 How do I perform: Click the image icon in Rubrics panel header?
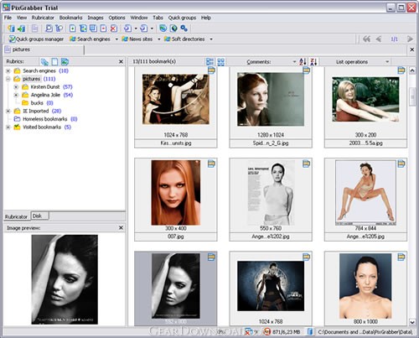coord(65,61)
